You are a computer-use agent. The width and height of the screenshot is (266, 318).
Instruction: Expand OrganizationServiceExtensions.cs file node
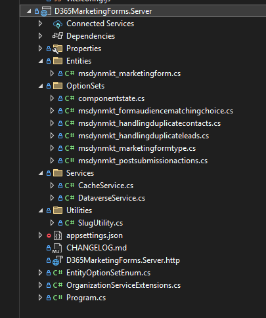tap(40, 285)
